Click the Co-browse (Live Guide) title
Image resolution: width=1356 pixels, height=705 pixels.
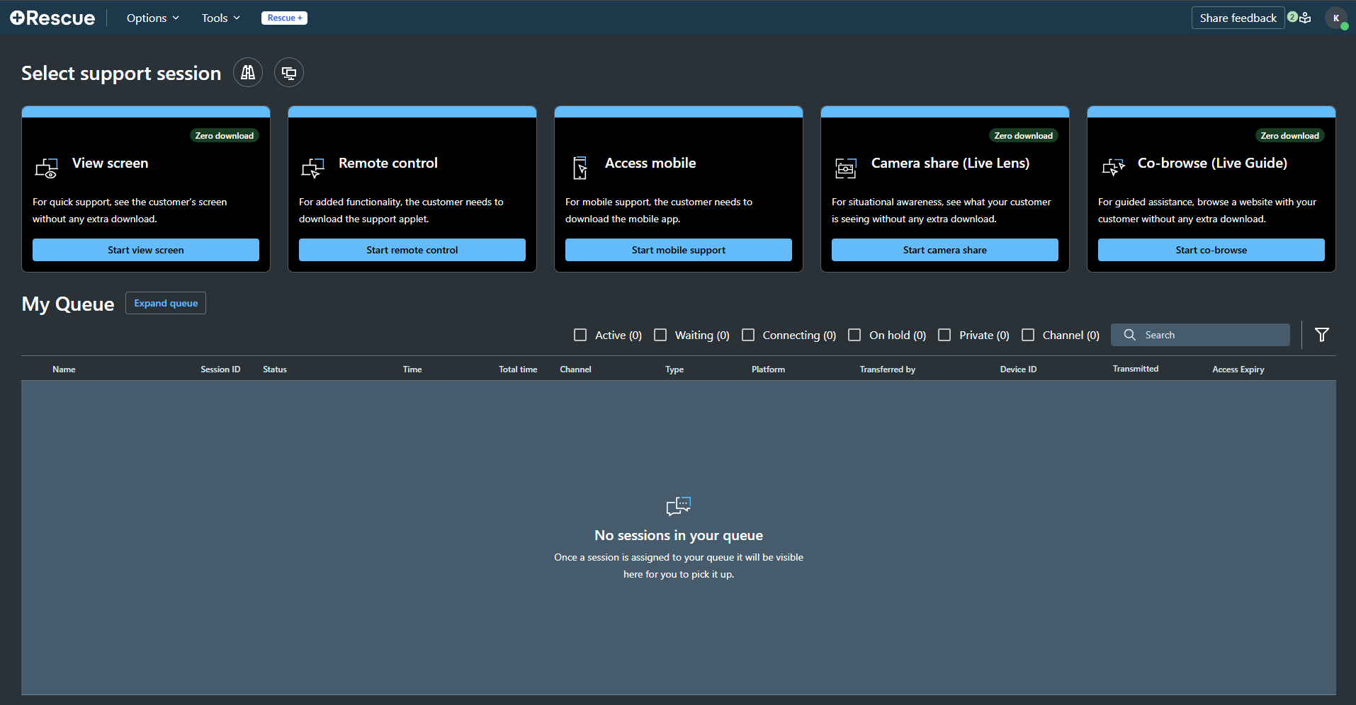coord(1212,163)
